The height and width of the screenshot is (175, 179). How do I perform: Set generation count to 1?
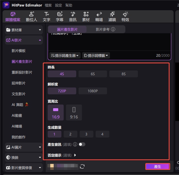[55, 134]
